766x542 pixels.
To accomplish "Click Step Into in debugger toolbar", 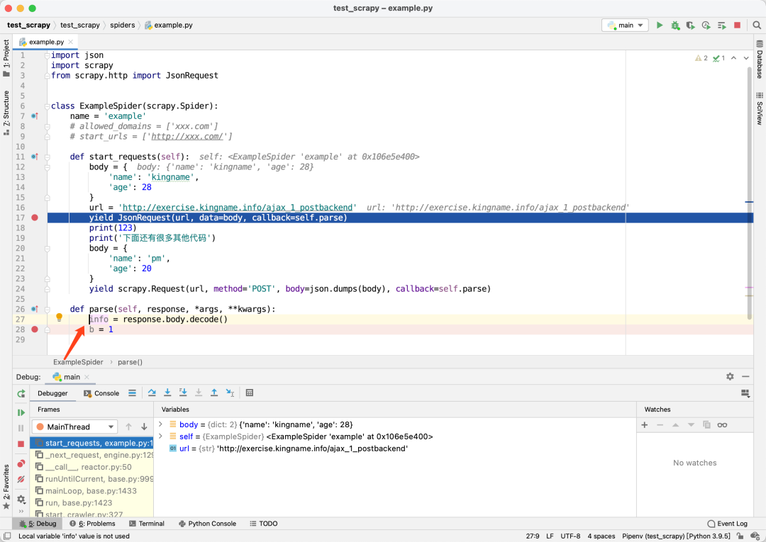I will click(167, 393).
